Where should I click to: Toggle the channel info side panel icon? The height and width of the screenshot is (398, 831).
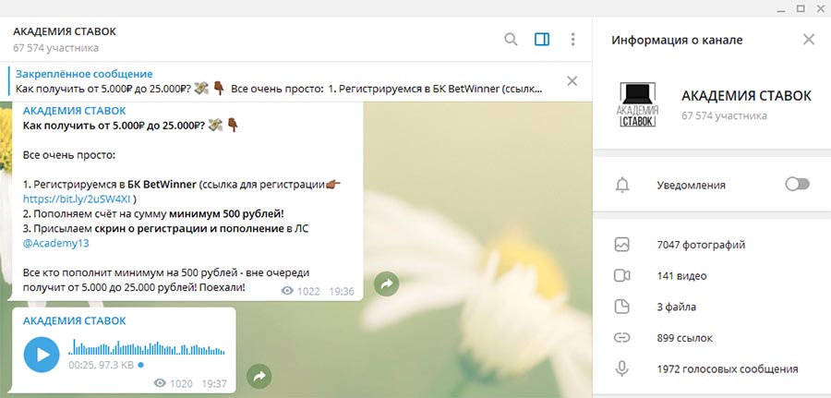coord(542,40)
